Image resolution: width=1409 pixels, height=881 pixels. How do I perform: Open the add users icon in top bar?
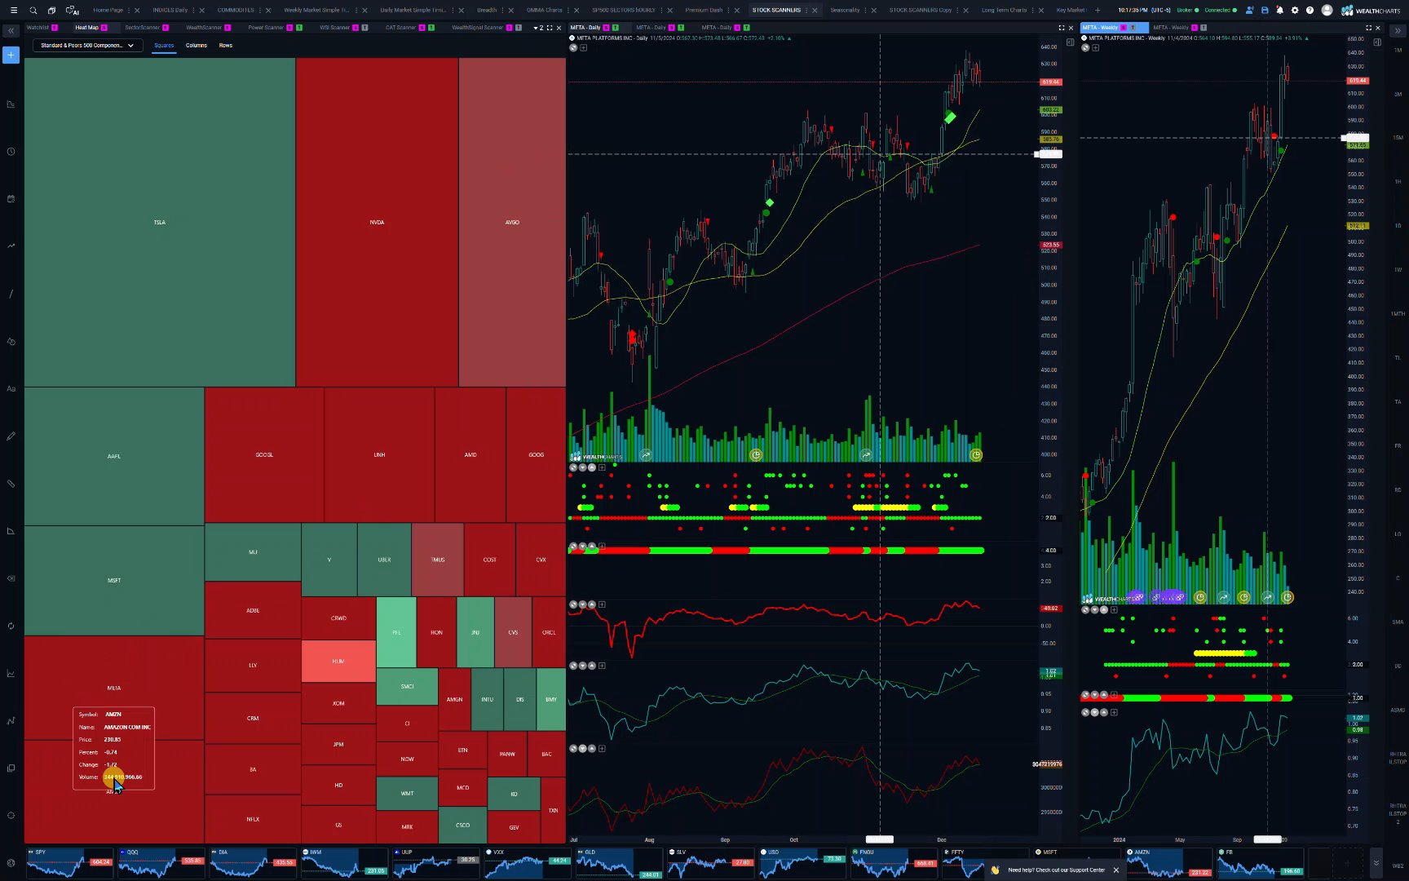[x=1249, y=11]
